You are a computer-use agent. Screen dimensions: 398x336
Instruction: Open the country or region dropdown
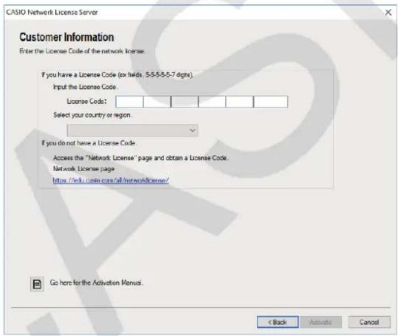point(132,130)
